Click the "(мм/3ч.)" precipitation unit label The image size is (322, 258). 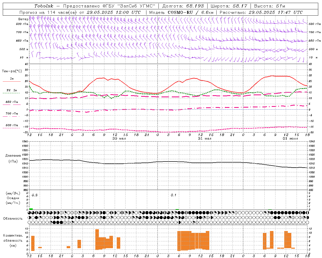13,193
